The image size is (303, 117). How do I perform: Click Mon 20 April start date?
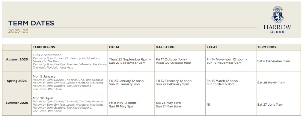(x=43, y=98)
